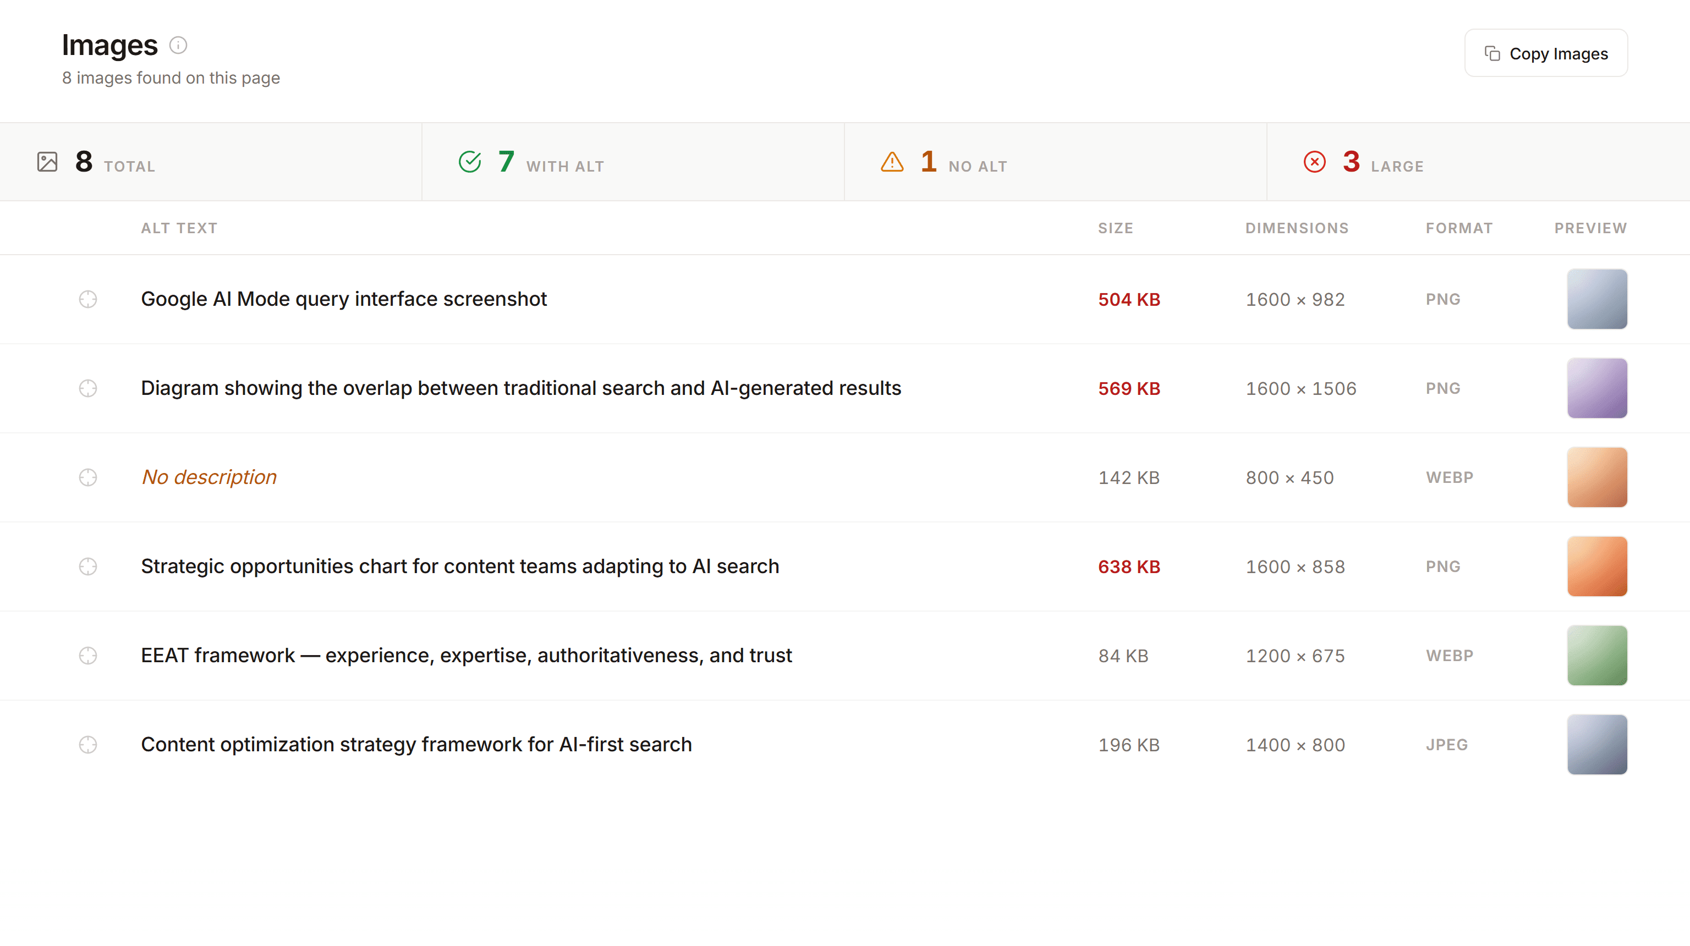This screenshot has height=946, width=1690.
Task: Click PNG format in Google AI Mode row
Action: [x=1442, y=299]
